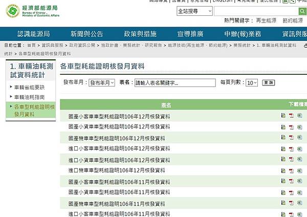307x217 pixels.
Task: Download document file for 進口小客車 106年12月 row
Action: pyautogui.click(x=283, y=149)
